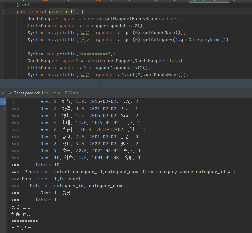The image size is (252, 233).
Task: Expand the hidden test toolbar chevron
Action: [x=3, y=93]
